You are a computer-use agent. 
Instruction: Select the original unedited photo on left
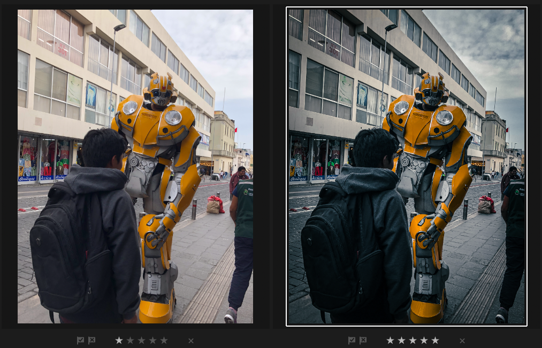[x=135, y=166]
